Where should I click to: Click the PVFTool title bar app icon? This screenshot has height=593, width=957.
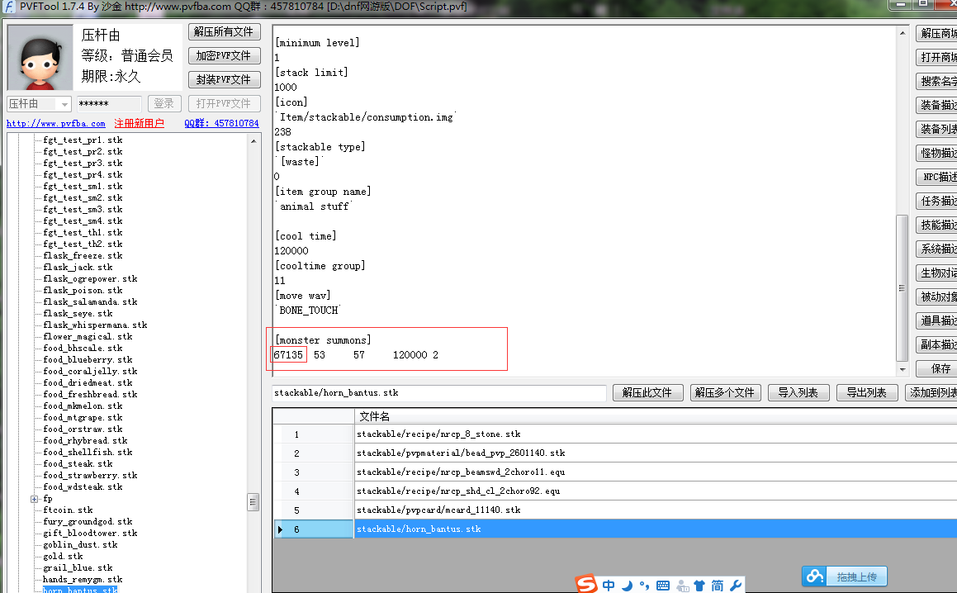[9, 7]
